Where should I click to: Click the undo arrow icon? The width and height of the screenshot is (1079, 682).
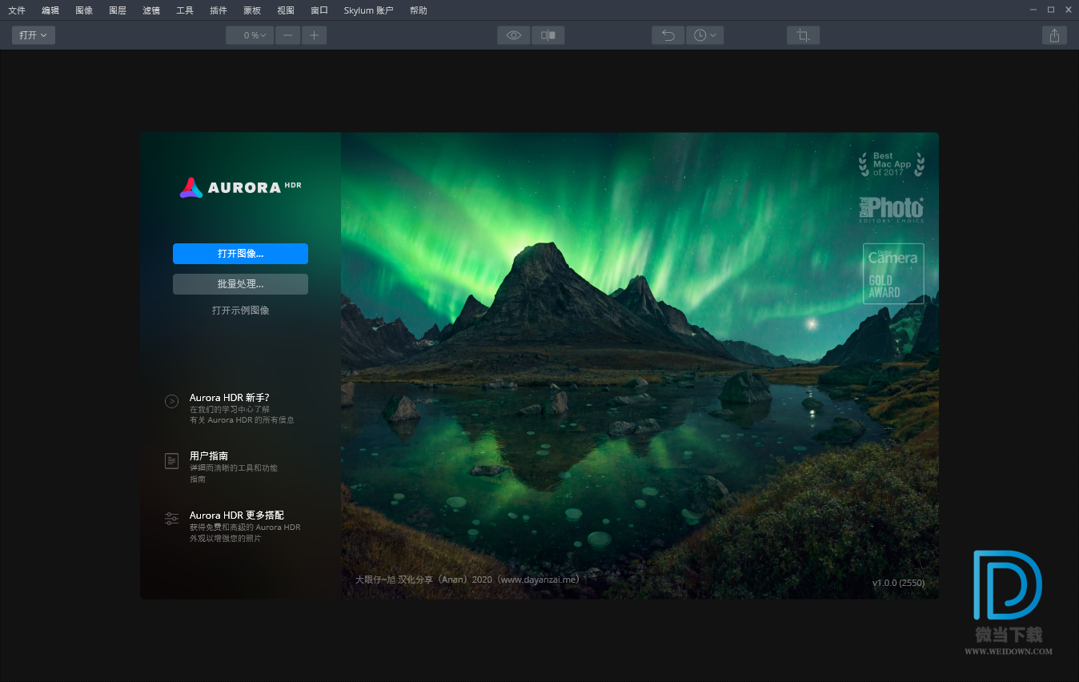(x=668, y=35)
